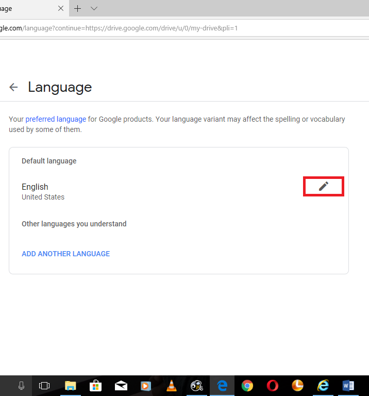Open Internet Explorer from taskbar

(323, 386)
